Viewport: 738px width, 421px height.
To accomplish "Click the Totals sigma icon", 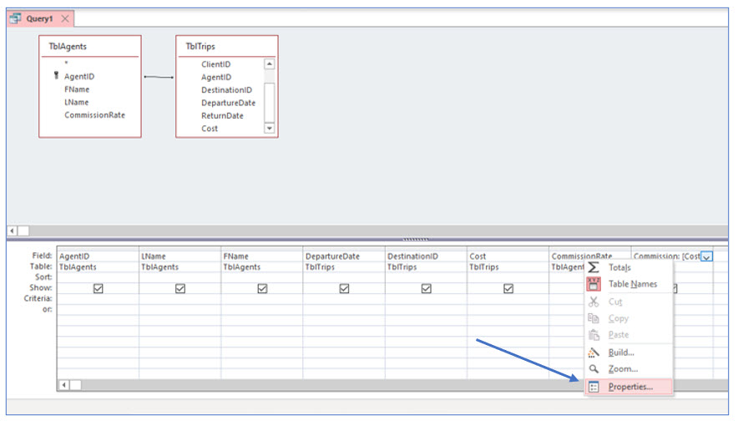I will click(594, 267).
